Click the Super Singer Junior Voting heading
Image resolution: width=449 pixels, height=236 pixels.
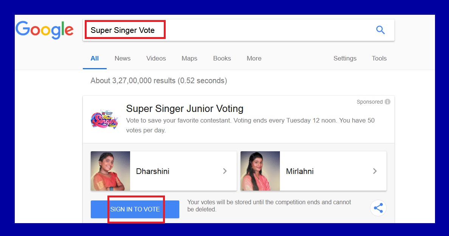click(185, 109)
